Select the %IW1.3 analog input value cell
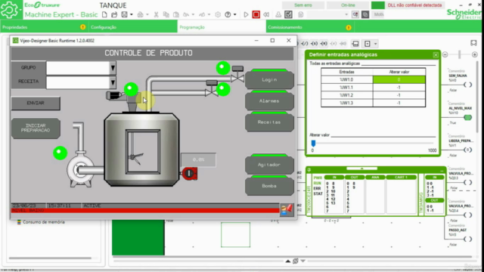 pos(399,103)
